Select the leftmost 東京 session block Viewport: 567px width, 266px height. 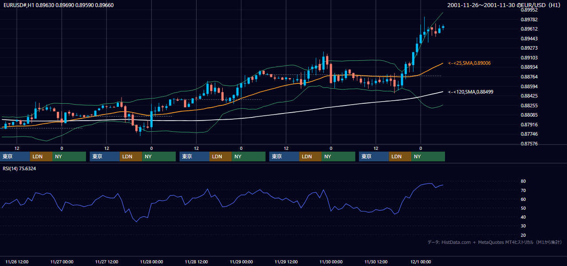pos(15,156)
